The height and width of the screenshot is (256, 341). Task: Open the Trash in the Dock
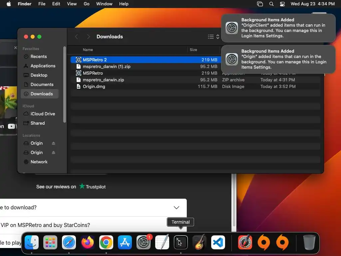(x=309, y=242)
